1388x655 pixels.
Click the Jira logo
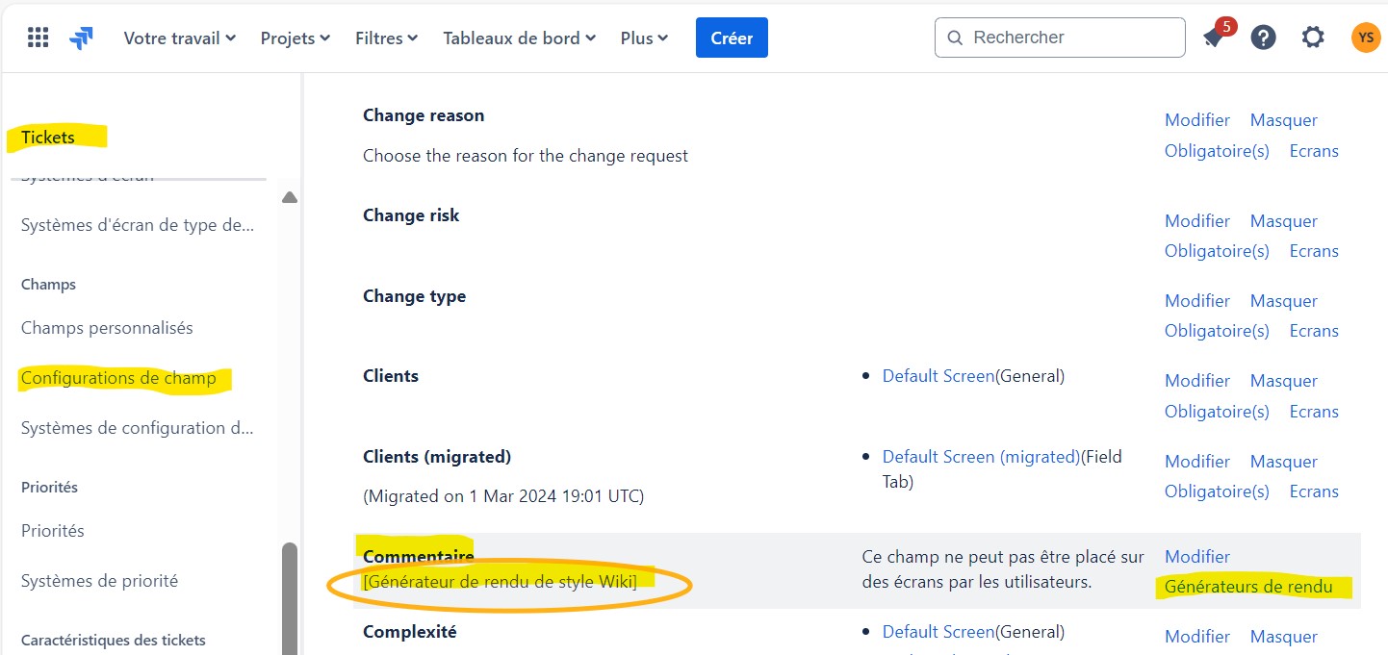coord(81,38)
